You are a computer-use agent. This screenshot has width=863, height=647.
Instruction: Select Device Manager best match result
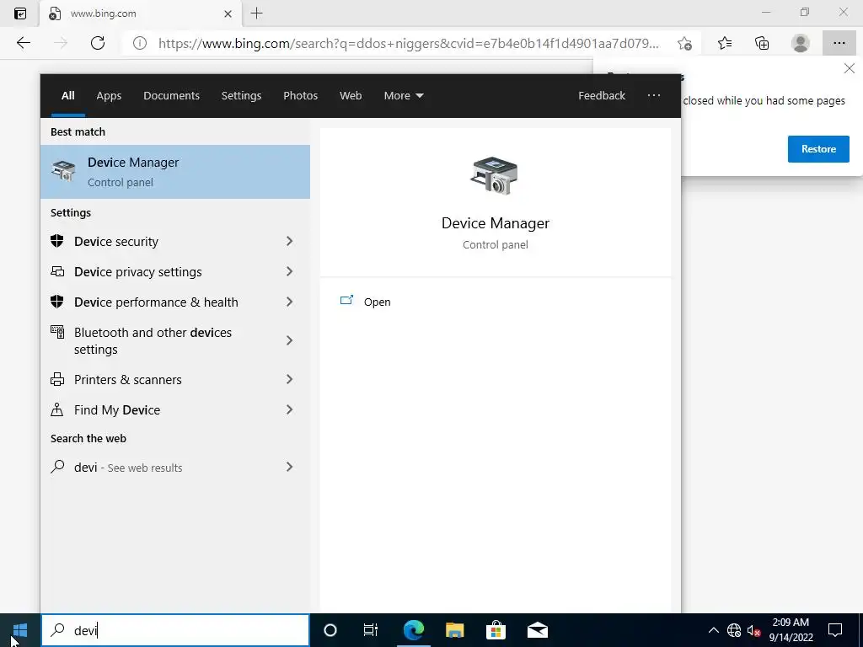pyautogui.click(x=175, y=172)
